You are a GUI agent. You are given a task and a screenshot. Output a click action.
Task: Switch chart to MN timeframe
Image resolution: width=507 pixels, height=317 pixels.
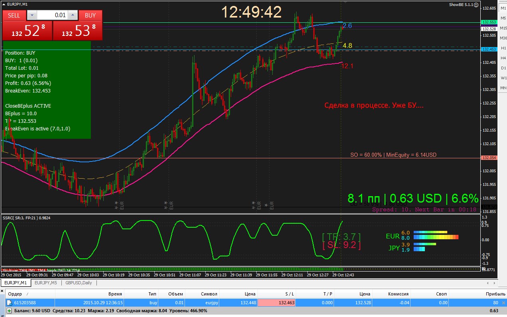(503, 88)
